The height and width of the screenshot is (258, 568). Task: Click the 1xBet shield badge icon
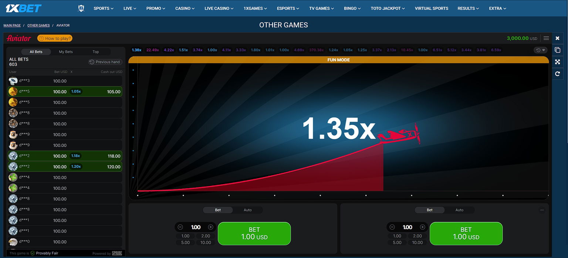click(81, 8)
